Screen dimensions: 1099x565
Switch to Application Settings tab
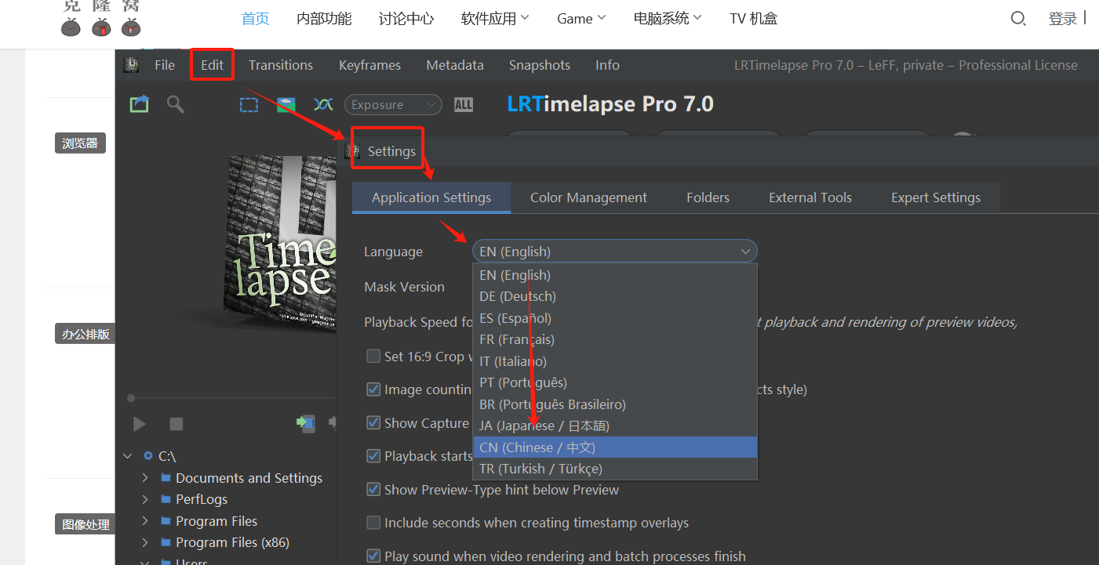tap(431, 197)
